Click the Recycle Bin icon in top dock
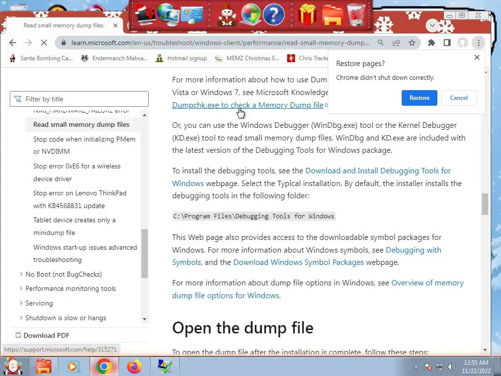Image resolution: width=501 pixels, height=376 pixels. coord(357,14)
